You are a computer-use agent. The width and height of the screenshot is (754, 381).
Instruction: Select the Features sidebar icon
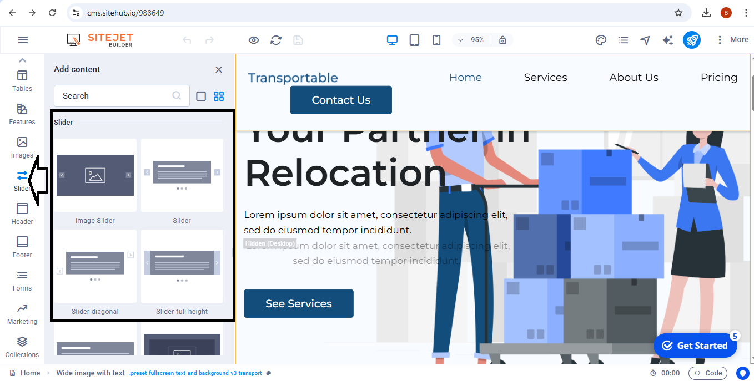coord(22,114)
